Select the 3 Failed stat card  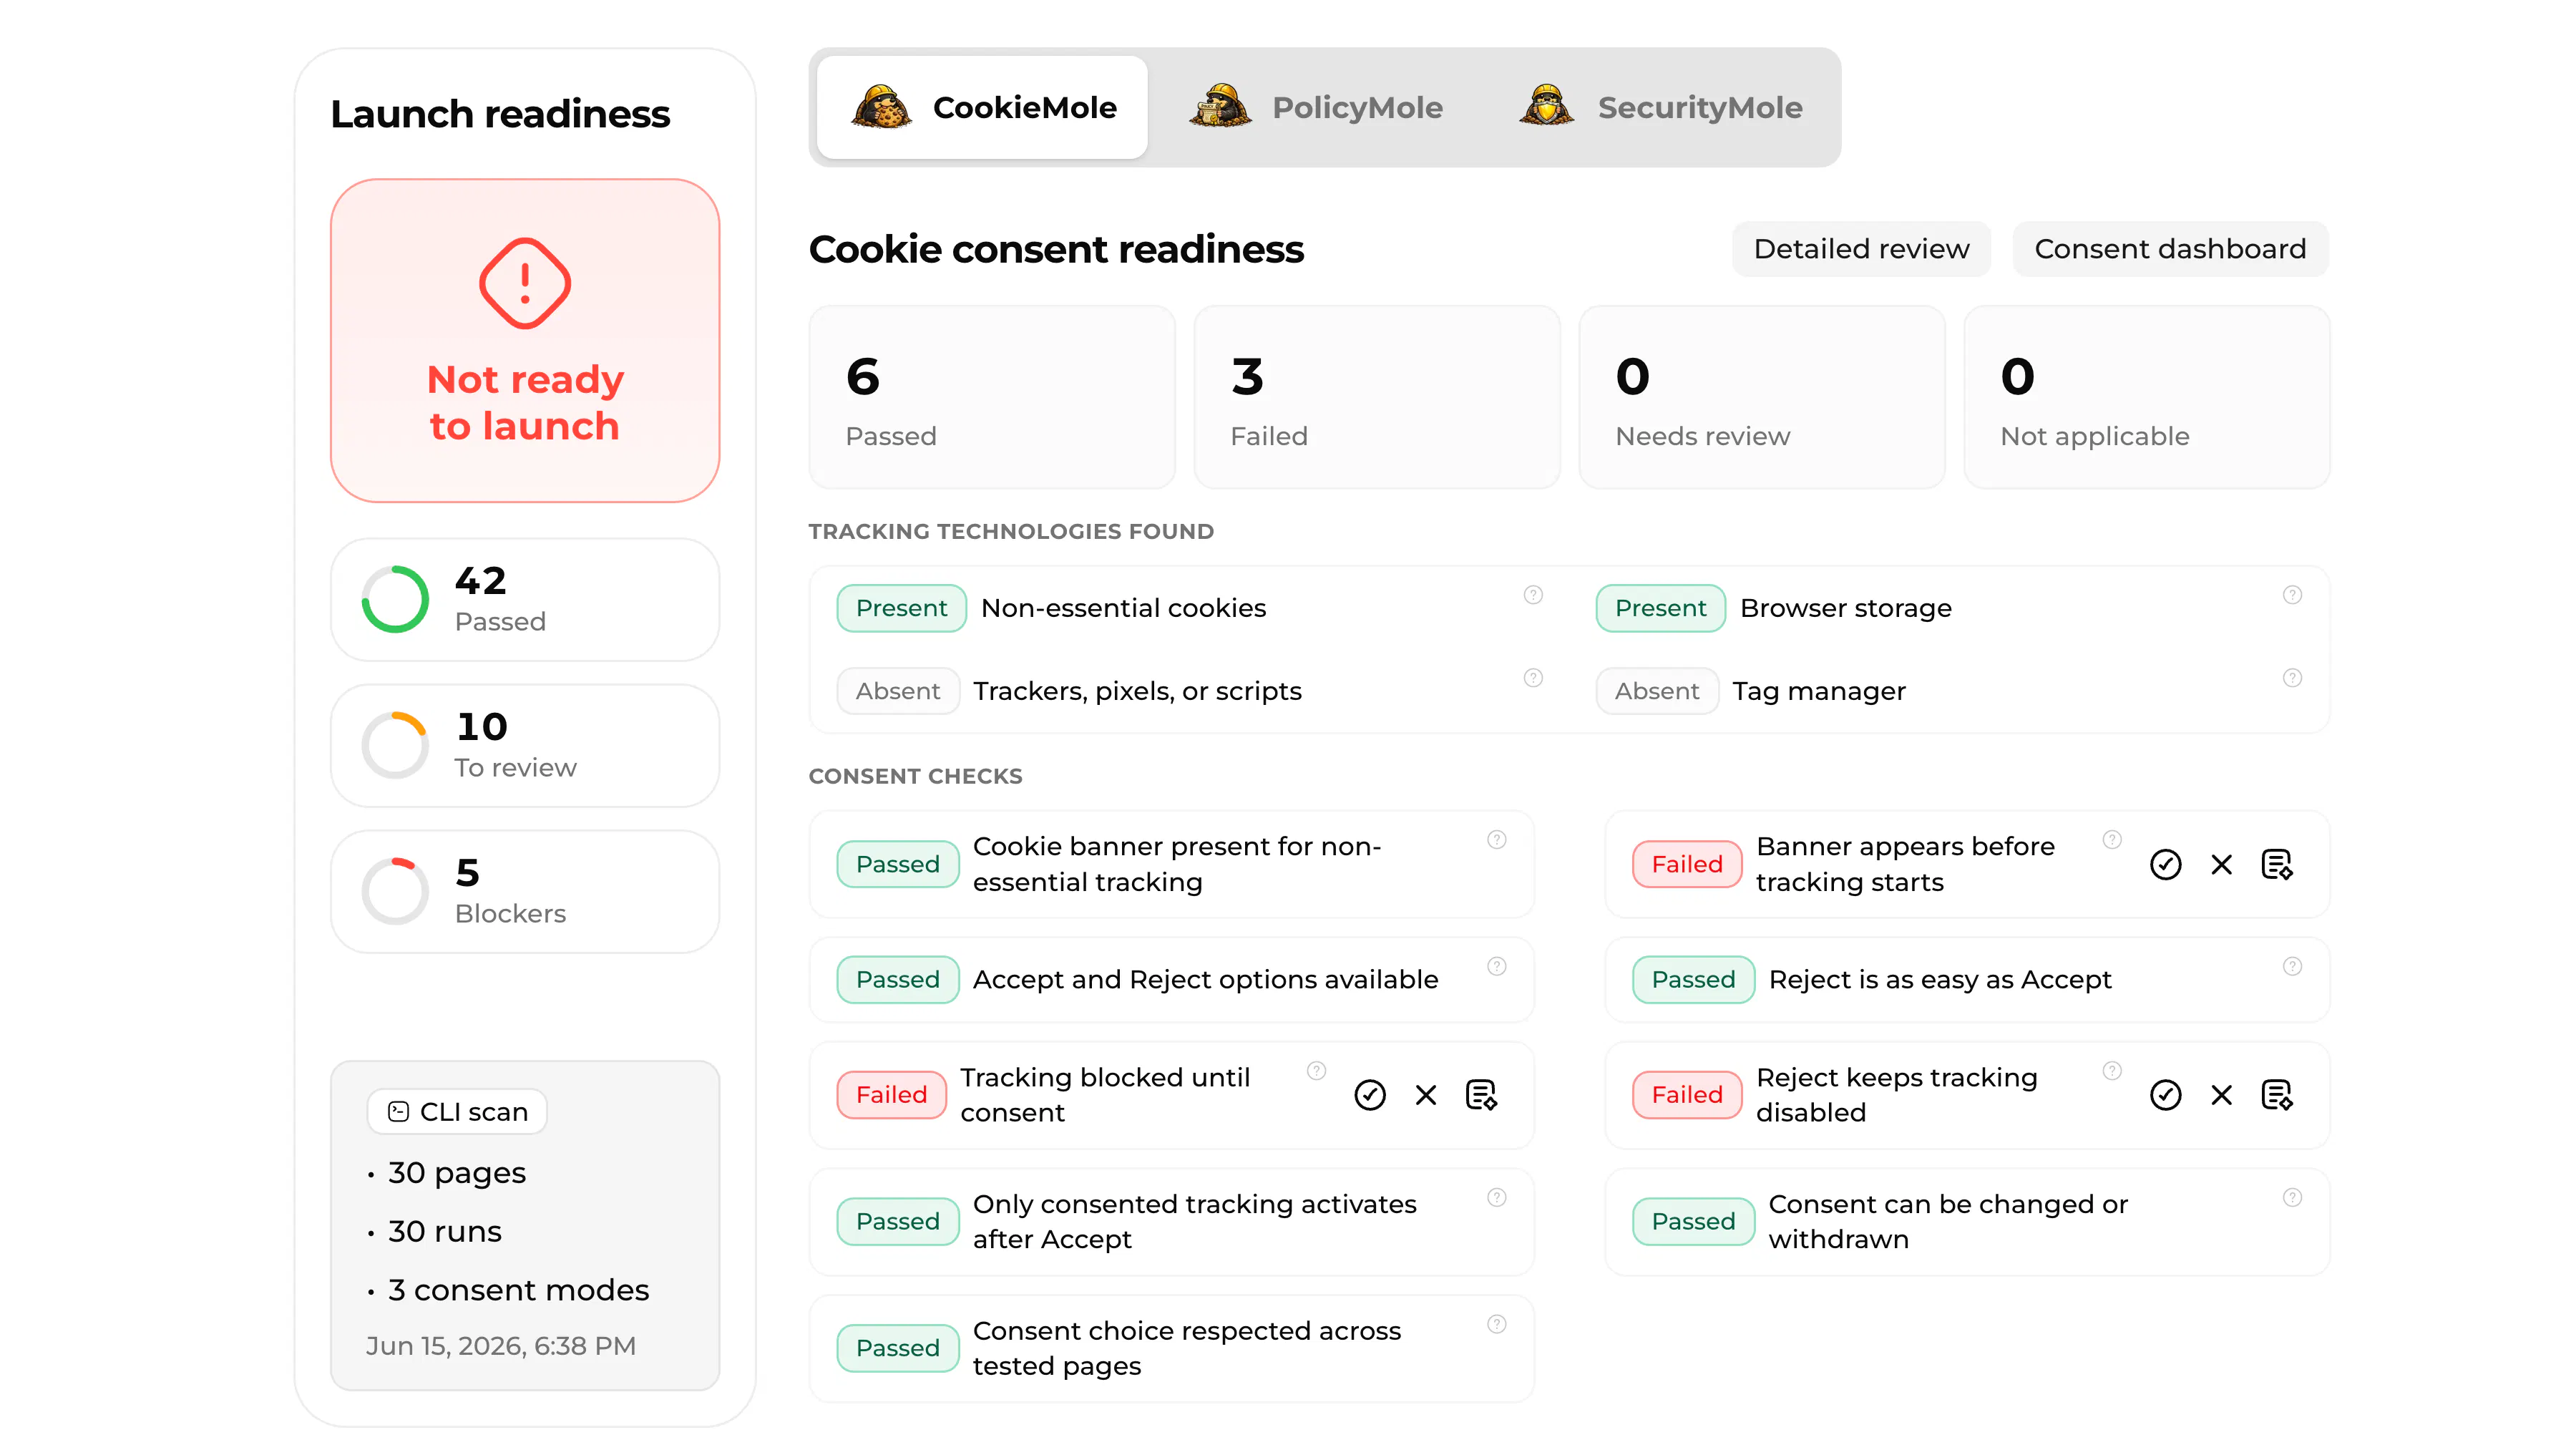1377,398
